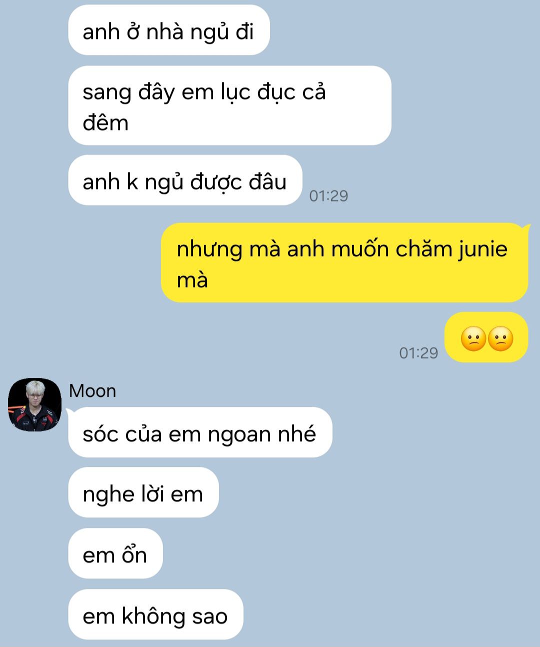
Task: Select the message 'em không sao'
Action: (155, 614)
